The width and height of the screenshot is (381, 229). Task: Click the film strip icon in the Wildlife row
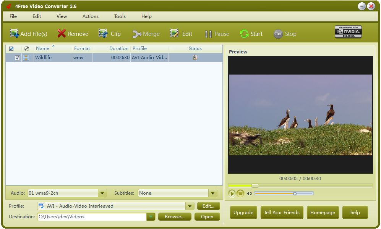click(x=26, y=58)
